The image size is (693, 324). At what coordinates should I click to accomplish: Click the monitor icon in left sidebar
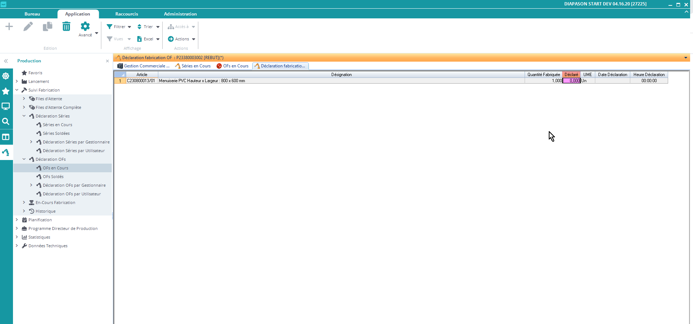[6, 106]
